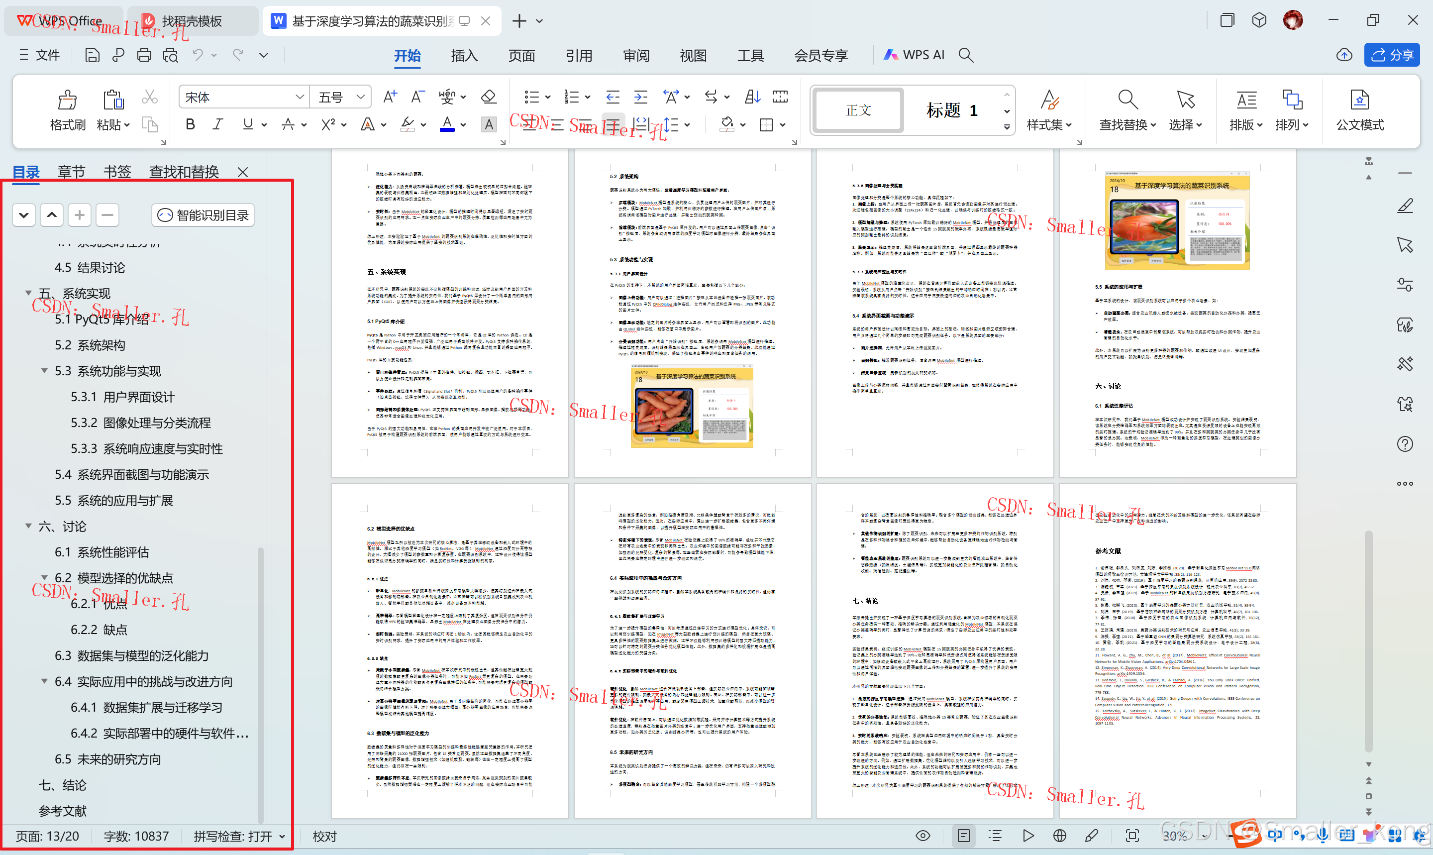
Task: Open the font name 宋体 dropdown
Action: coord(300,97)
